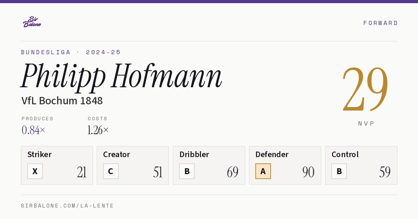This screenshot has width=418, height=219.
Task: Click the Dribbler card title
Action: (x=194, y=154)
